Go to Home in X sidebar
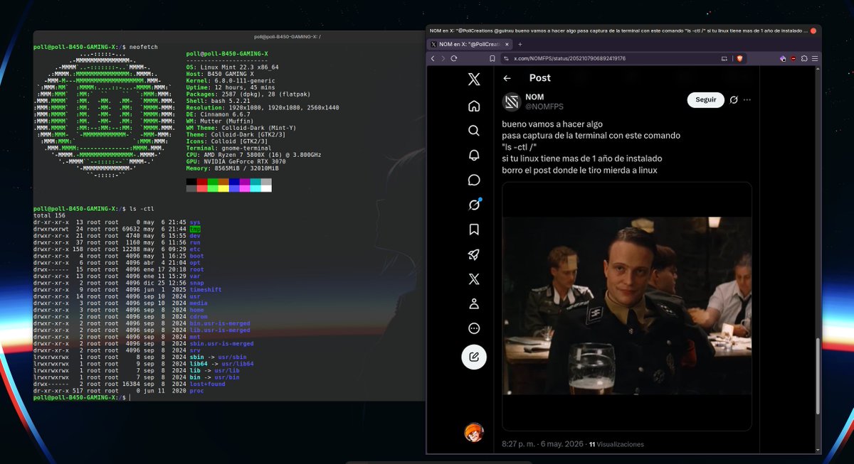Image resolution: width=854 pixels, height=464 pixels. 474,106
